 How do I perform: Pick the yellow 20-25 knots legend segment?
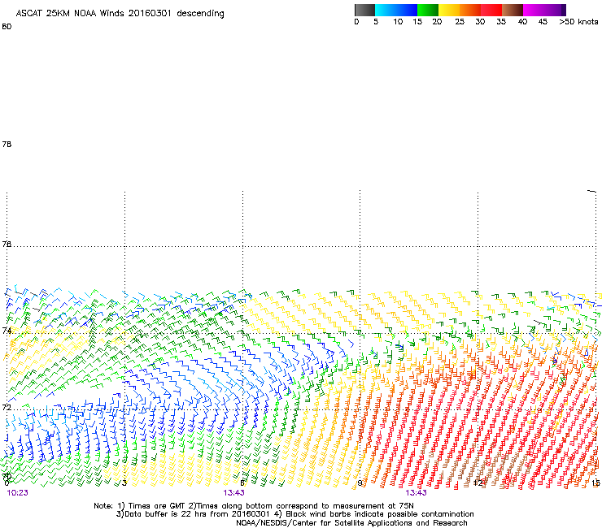click(449, 10)
